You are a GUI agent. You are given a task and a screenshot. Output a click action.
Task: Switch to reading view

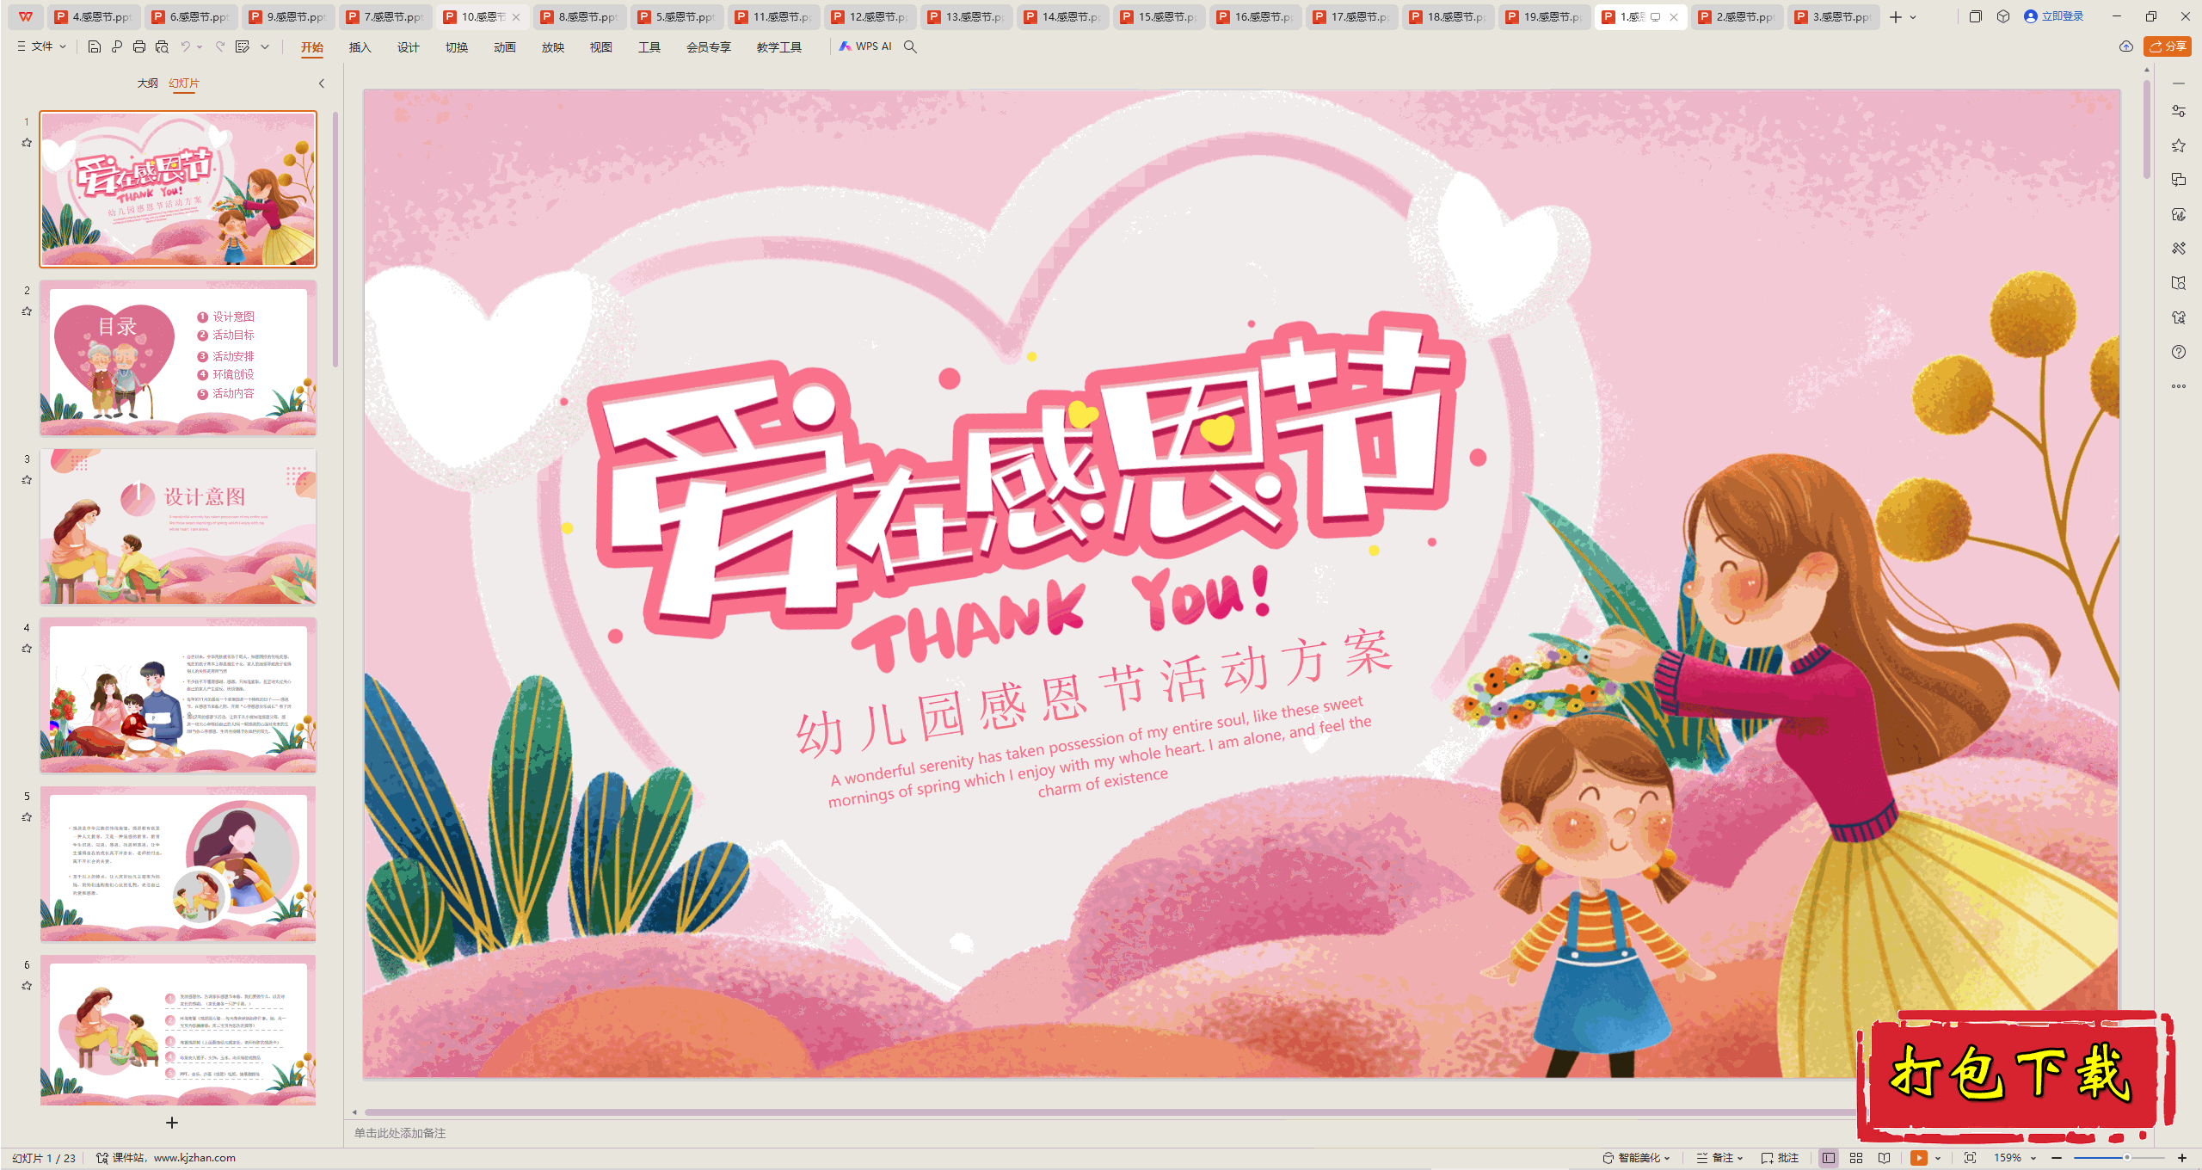click(1885, 1158)
